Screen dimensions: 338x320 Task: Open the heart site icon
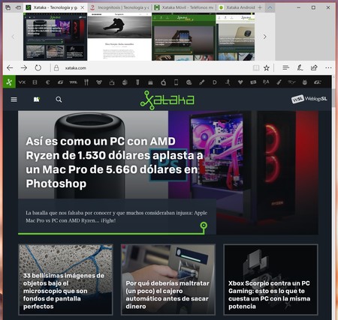click(x=240, y=82)
